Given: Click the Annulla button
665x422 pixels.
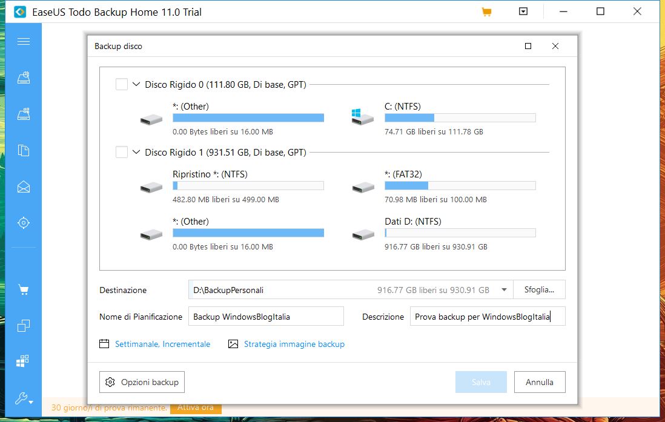Looking at the screenshot, I should pos(540,382).
